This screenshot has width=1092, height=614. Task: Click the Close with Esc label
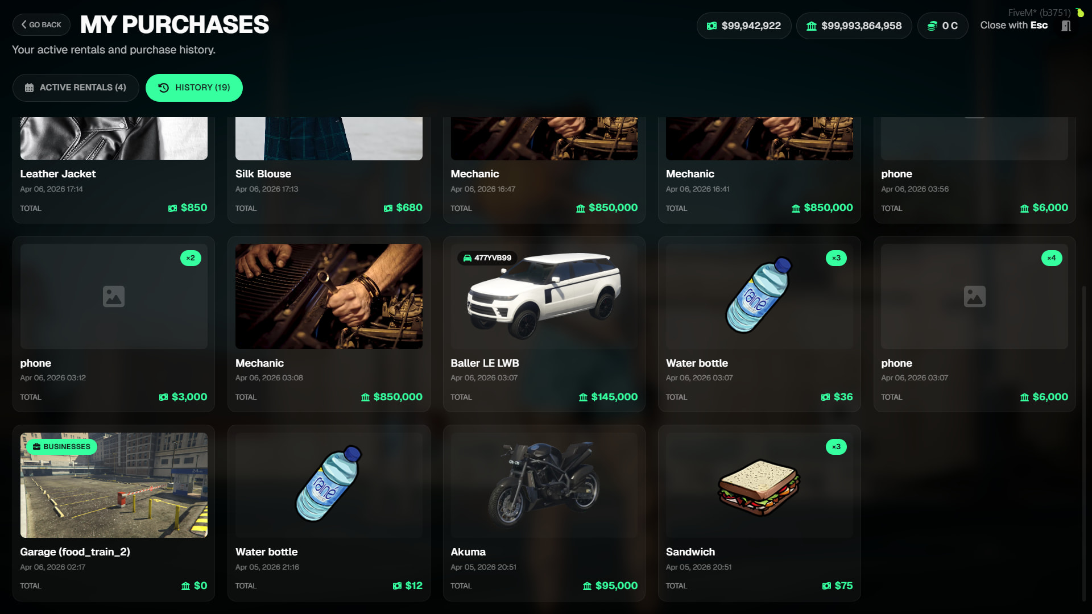pos(1014,25)
